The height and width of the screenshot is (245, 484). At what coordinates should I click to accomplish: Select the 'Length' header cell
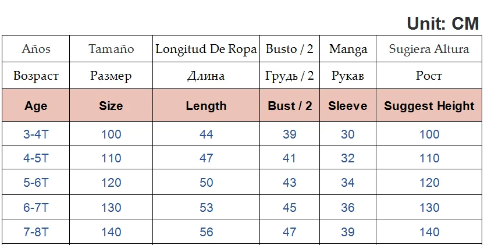[x=206, y=106]
